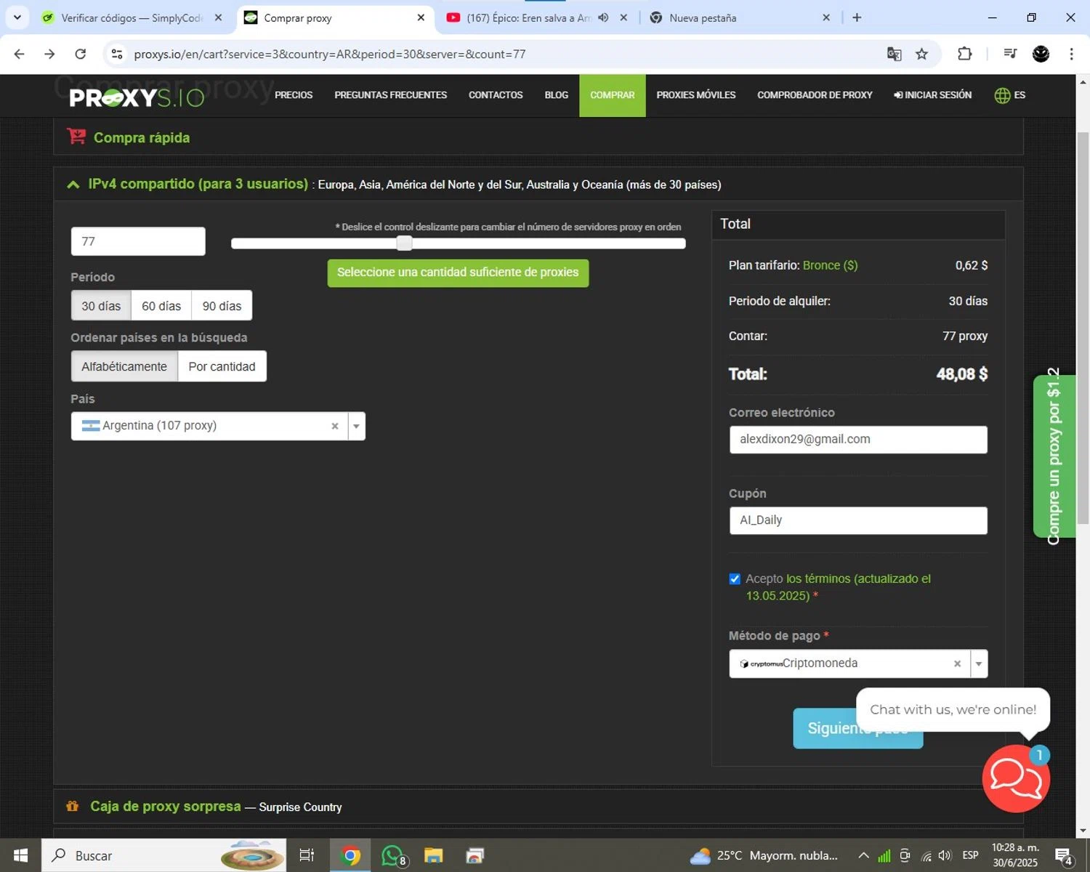Reload the page
Screen dimensions: 1090x872
[x=81, y=54]
